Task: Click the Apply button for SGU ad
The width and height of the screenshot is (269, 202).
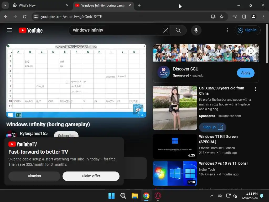Action: [246, 73]
